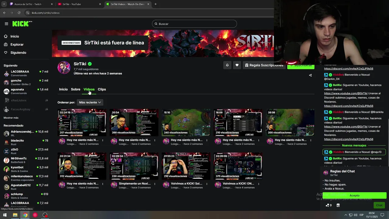Click the Chrome taskbar icon
Image resolution: width=389 pixels, height=219 pixels.
coord(25,215)
